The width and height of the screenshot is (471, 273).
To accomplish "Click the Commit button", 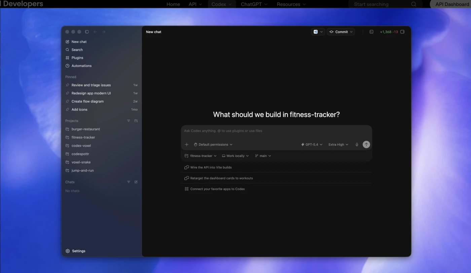I will coord(338,32).
